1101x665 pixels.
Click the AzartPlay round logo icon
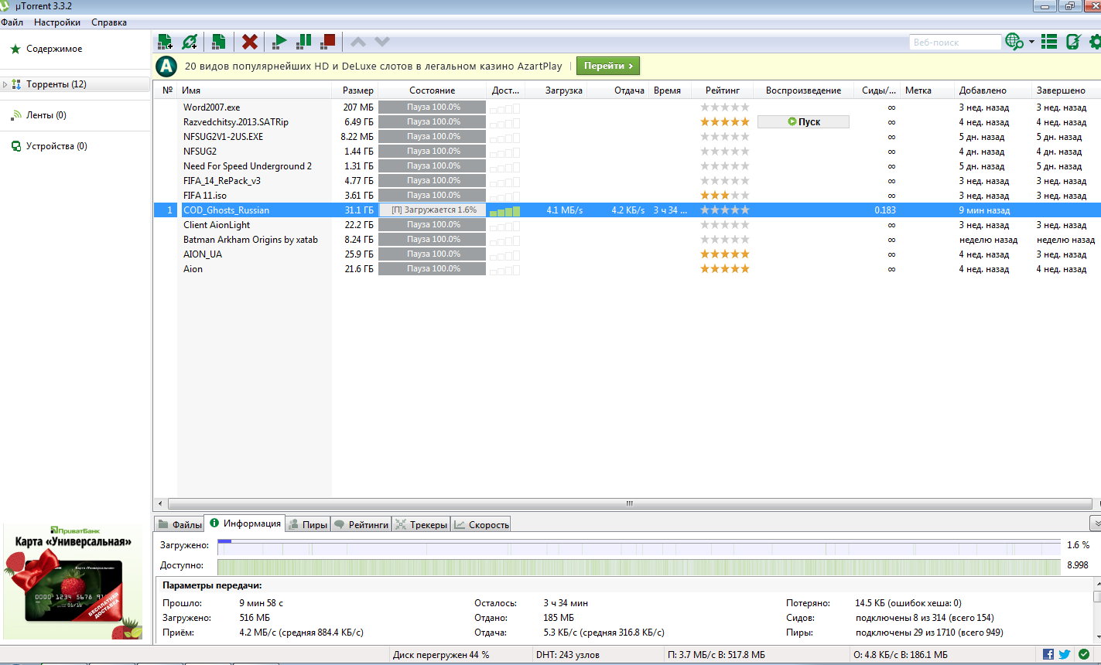pyautogui.click(x=167, y=66)
